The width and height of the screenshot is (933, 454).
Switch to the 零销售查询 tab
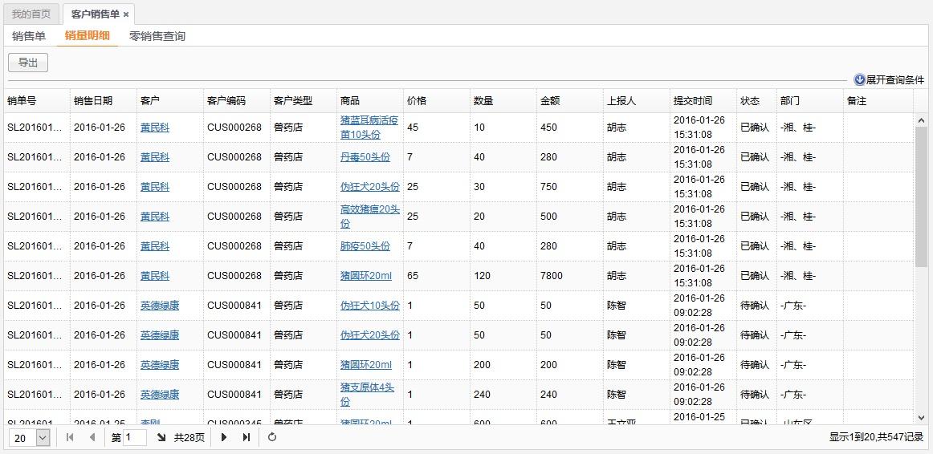pyautogui.click(x=157, y=36)
